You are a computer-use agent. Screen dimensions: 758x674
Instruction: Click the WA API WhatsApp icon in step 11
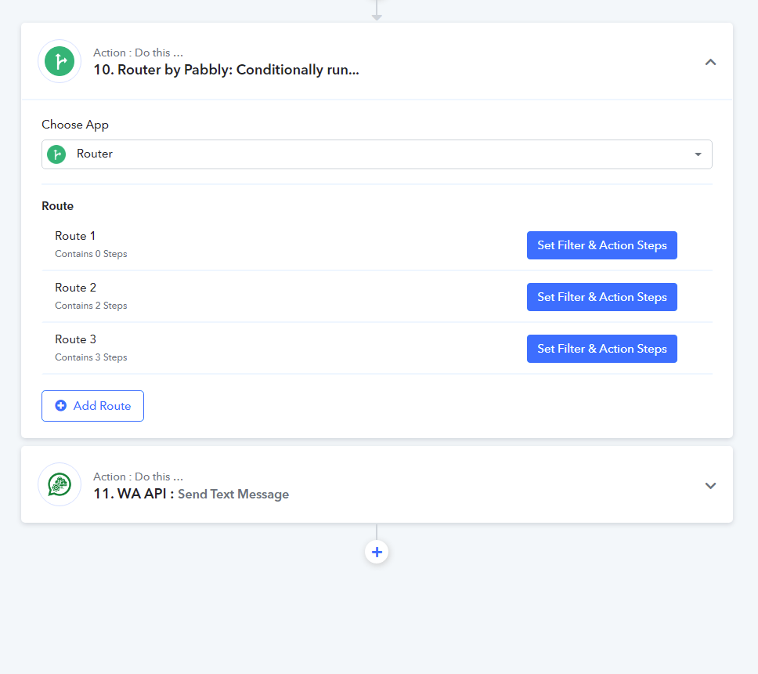tap(60, 484)
